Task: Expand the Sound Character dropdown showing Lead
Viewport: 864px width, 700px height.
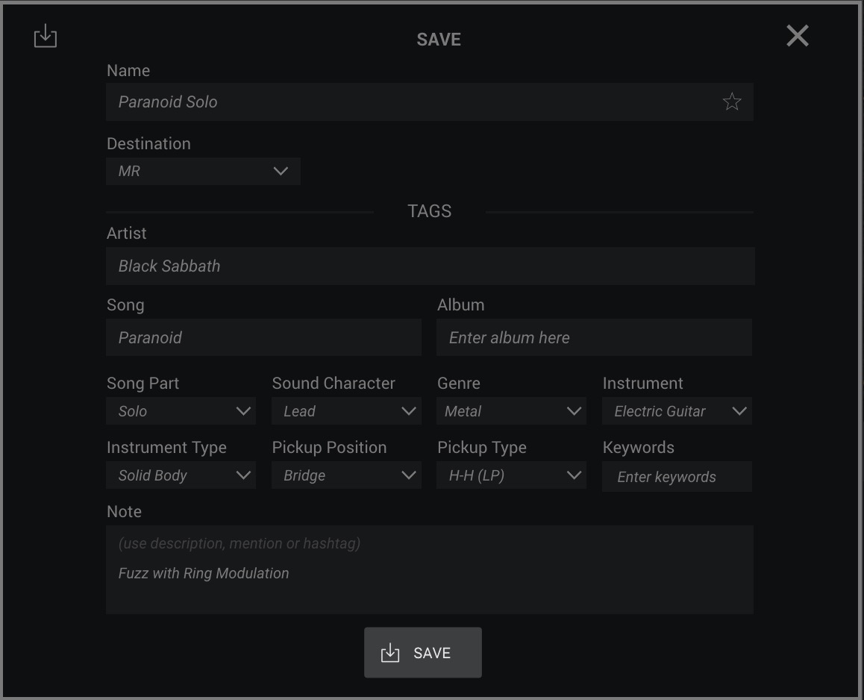Action: click(346, 411)
